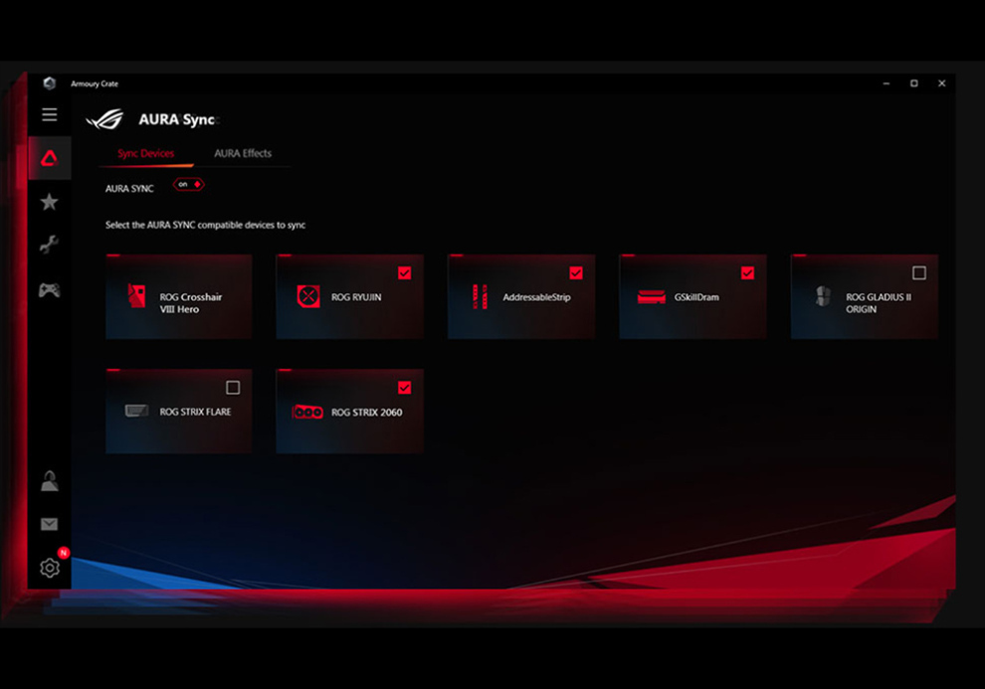Click the ROG STRIX 2060 graphics card icon

(x=307, y=412)
